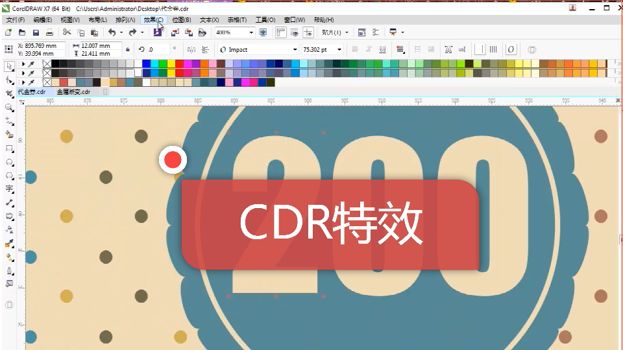Select the Rectangle tool
The width and height of the screenshot is (623, 350).
point(10,148)
